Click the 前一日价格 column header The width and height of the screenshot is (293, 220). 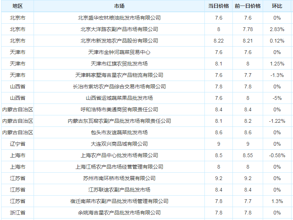pyautogui.click(x=248, y=6)
